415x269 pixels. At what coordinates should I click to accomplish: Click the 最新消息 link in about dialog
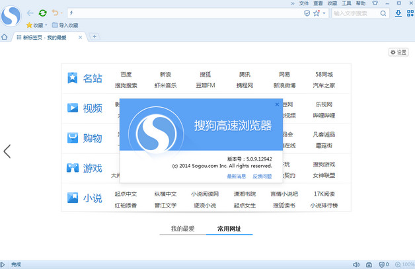point(236,176)
